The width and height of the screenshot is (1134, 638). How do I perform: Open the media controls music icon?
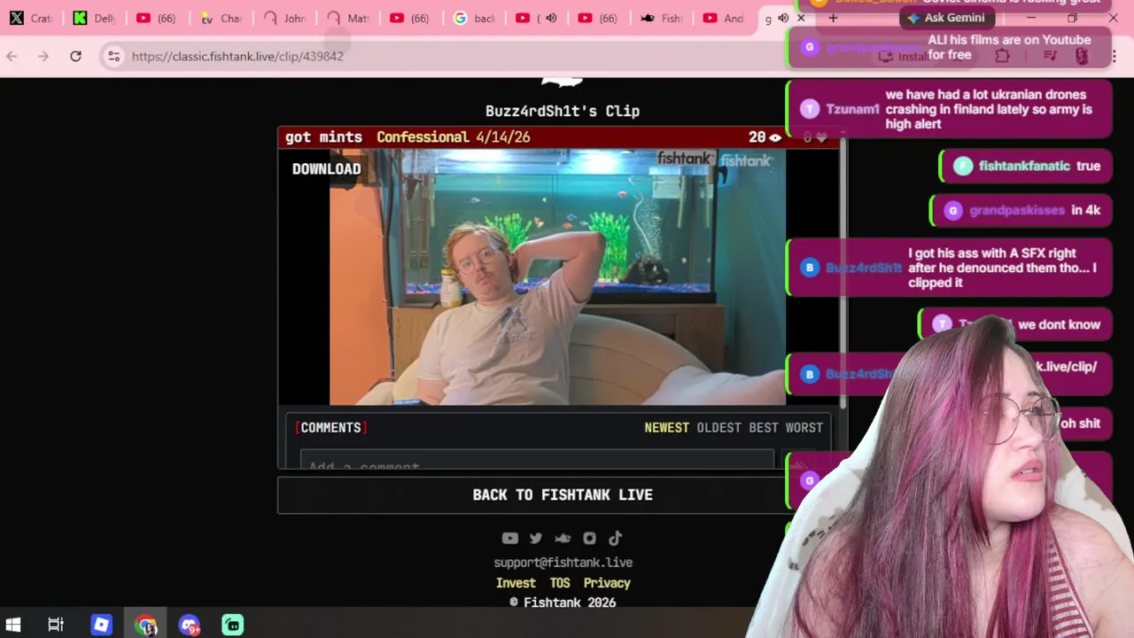click(x=1050, y=56)
